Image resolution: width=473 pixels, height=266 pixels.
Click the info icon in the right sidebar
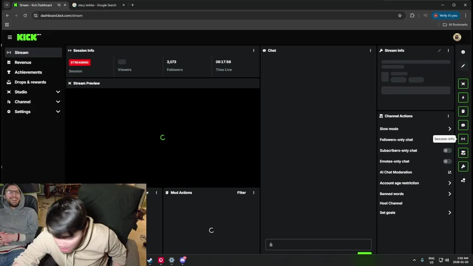pos(463,52)
